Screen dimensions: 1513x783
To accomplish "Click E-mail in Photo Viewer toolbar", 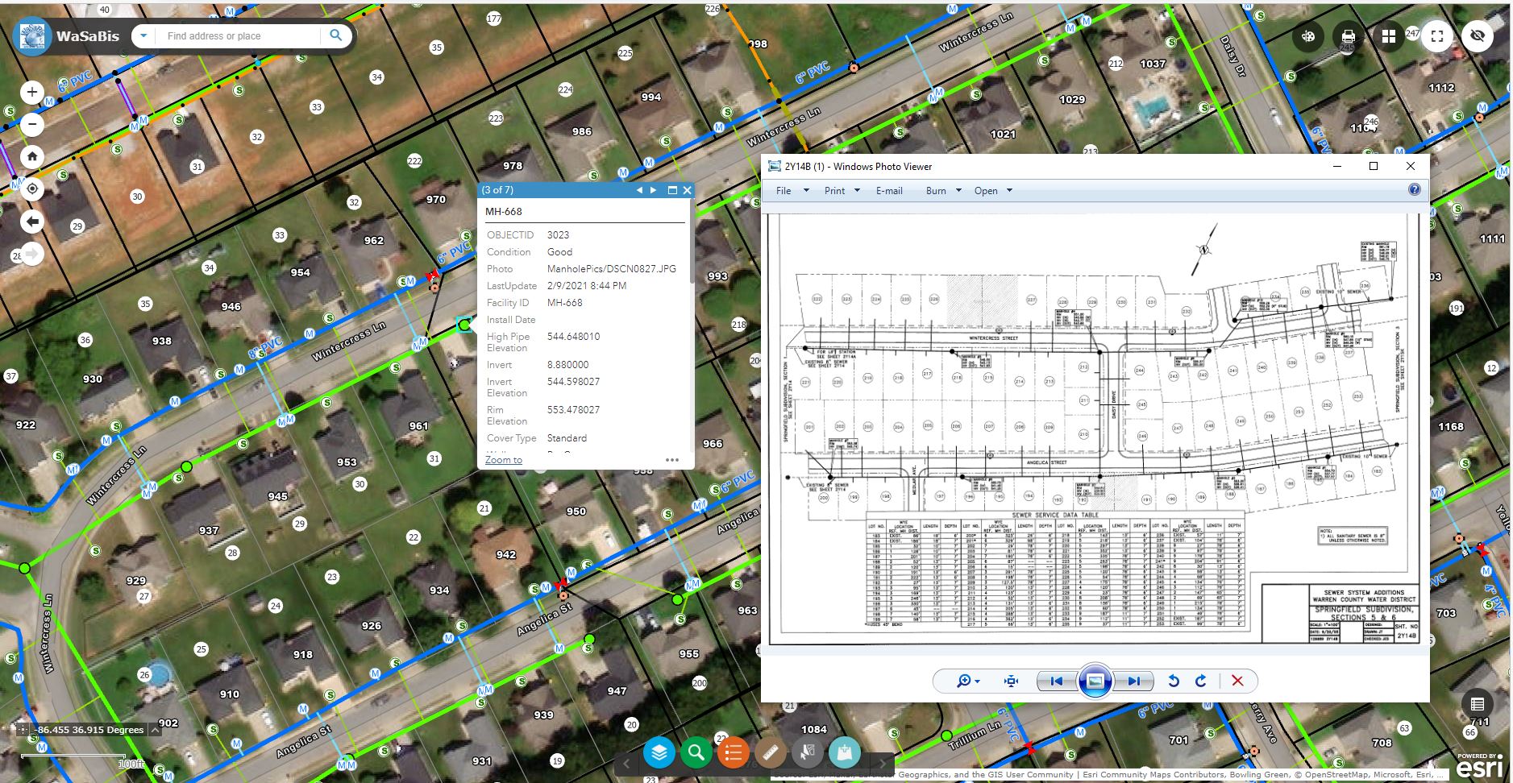I will 889,191.
